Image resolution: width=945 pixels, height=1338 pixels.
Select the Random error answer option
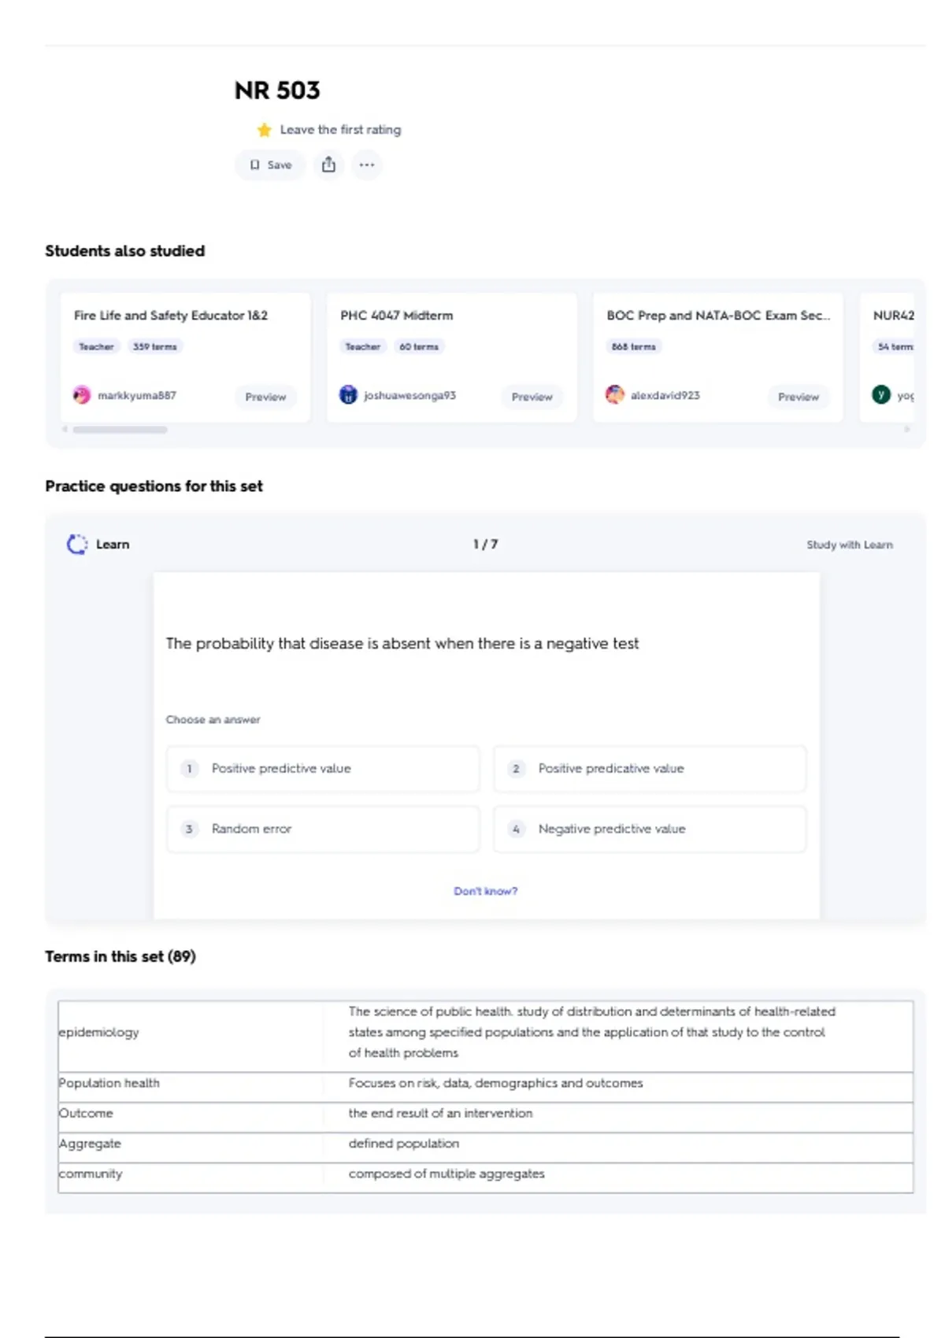(323, 829)
